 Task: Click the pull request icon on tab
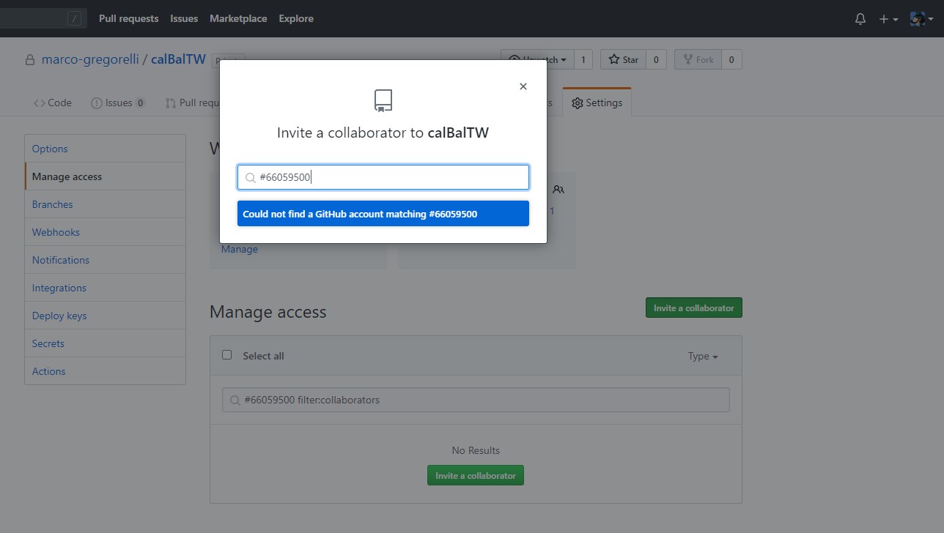[x=171, y=103]
